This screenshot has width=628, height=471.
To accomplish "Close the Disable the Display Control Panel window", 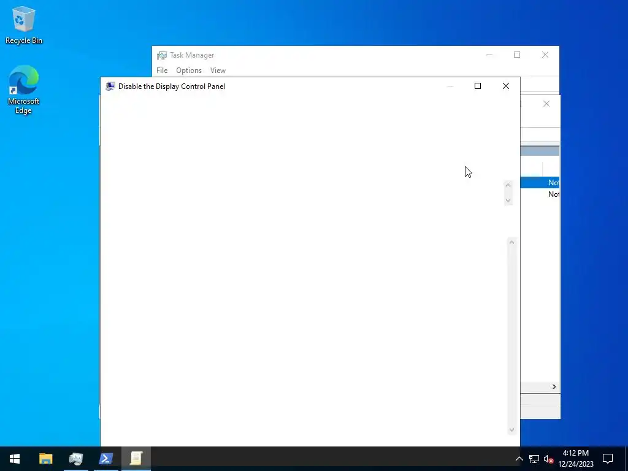I will (506, 86).
